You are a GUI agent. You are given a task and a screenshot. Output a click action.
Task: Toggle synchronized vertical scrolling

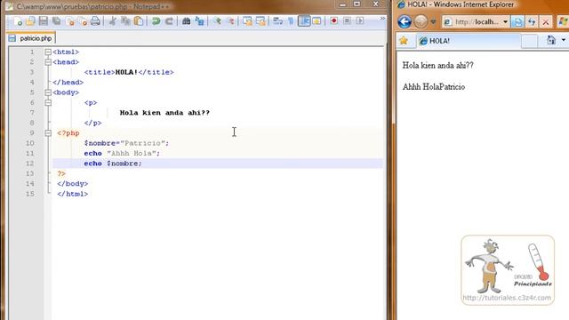[247, 21]
